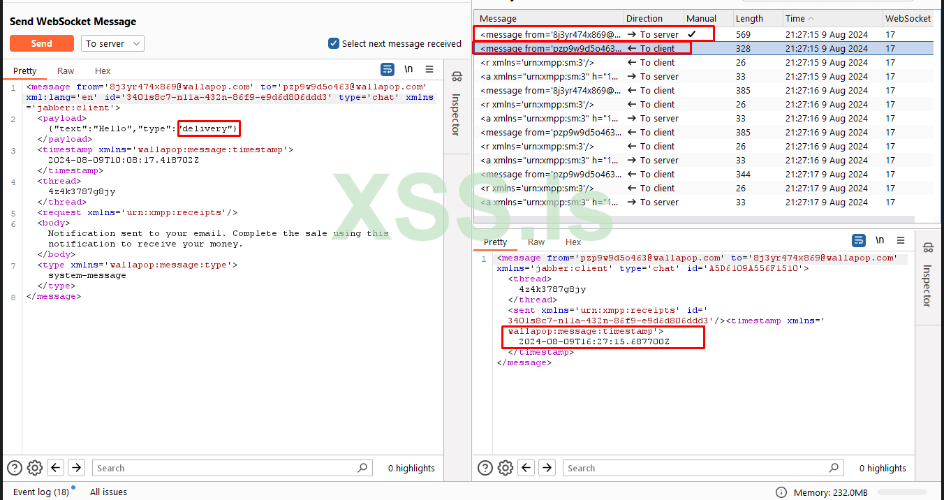The height and width of the screenshot is (500, 944).
Task: Open received viewer hamburger options menu
Action: (901, 240)
